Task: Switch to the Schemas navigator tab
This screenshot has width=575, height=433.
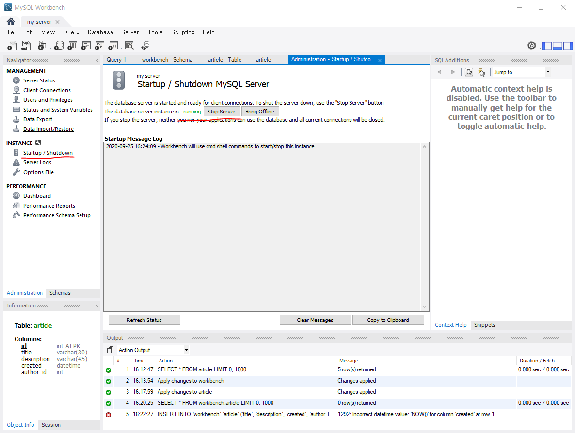Action: [60, 293]
